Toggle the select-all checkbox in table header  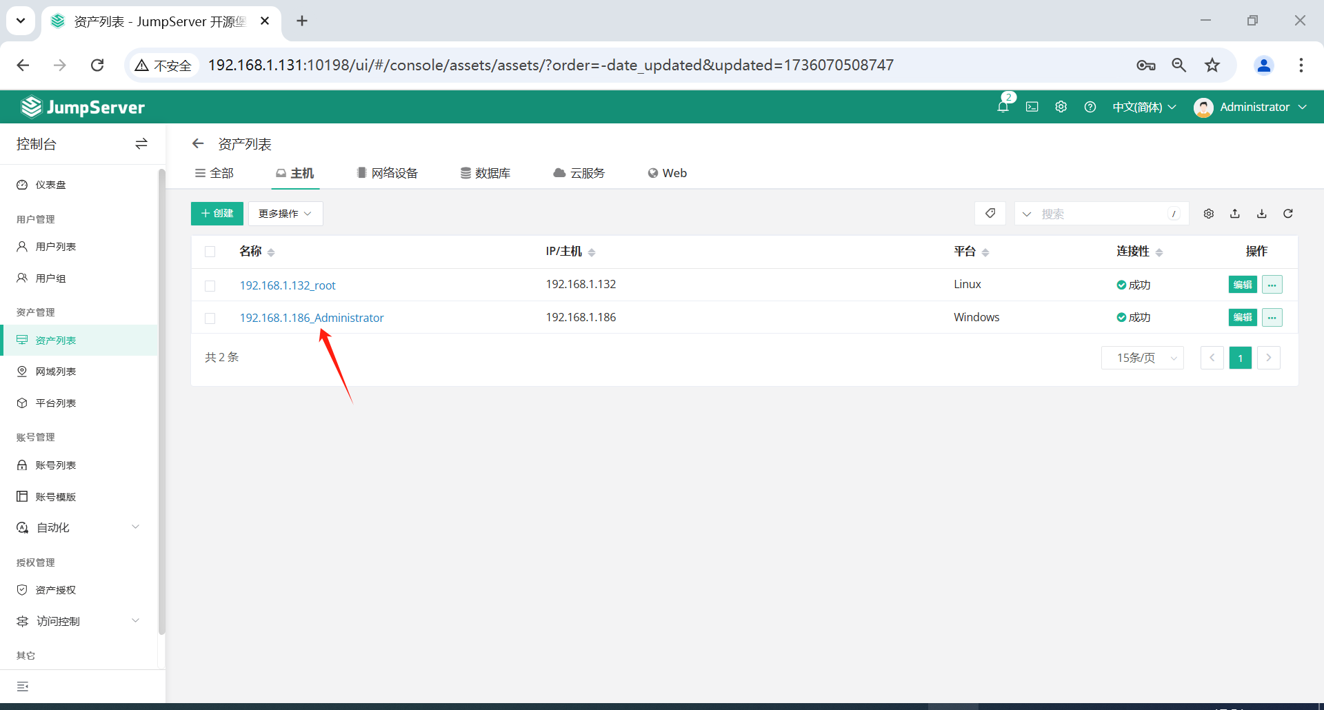point(210,252)
